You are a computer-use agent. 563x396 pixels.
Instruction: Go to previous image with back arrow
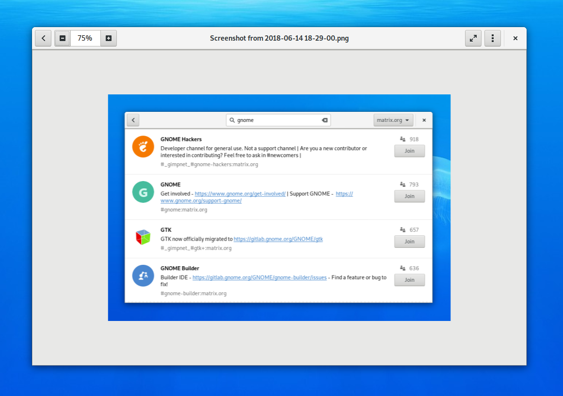point(43,38)
